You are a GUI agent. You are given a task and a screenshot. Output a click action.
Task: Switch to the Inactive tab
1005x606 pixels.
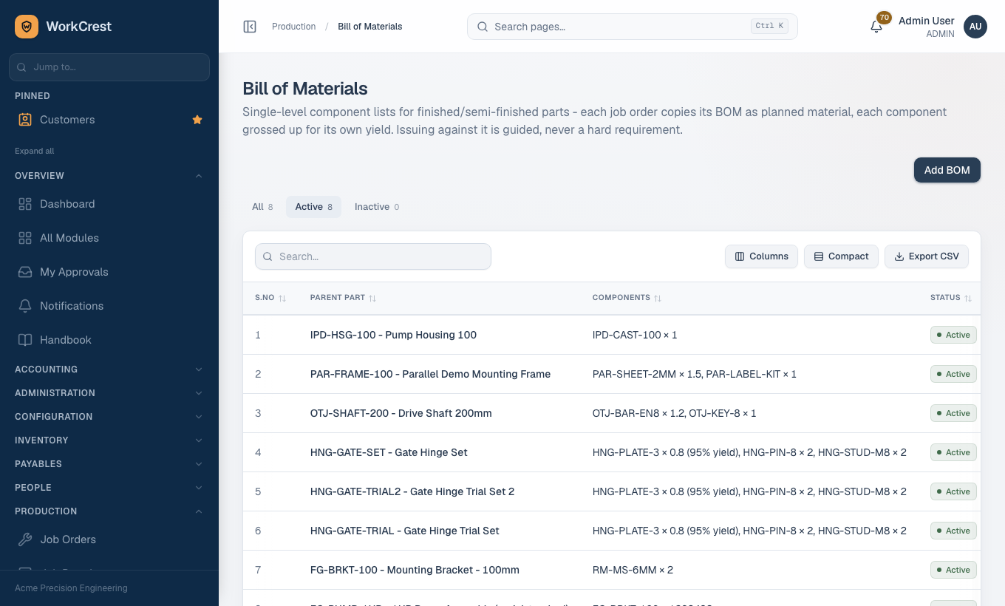click(377, 207)
